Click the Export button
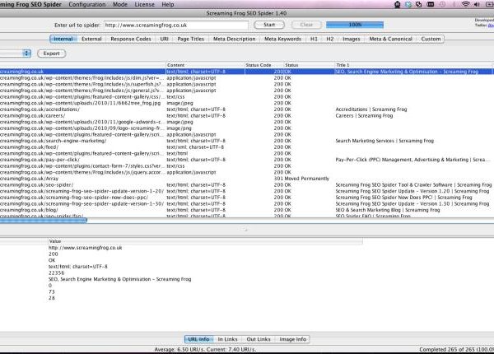Image resolution: width=494 pixels, height=354 pixels. tap(51, 54)
